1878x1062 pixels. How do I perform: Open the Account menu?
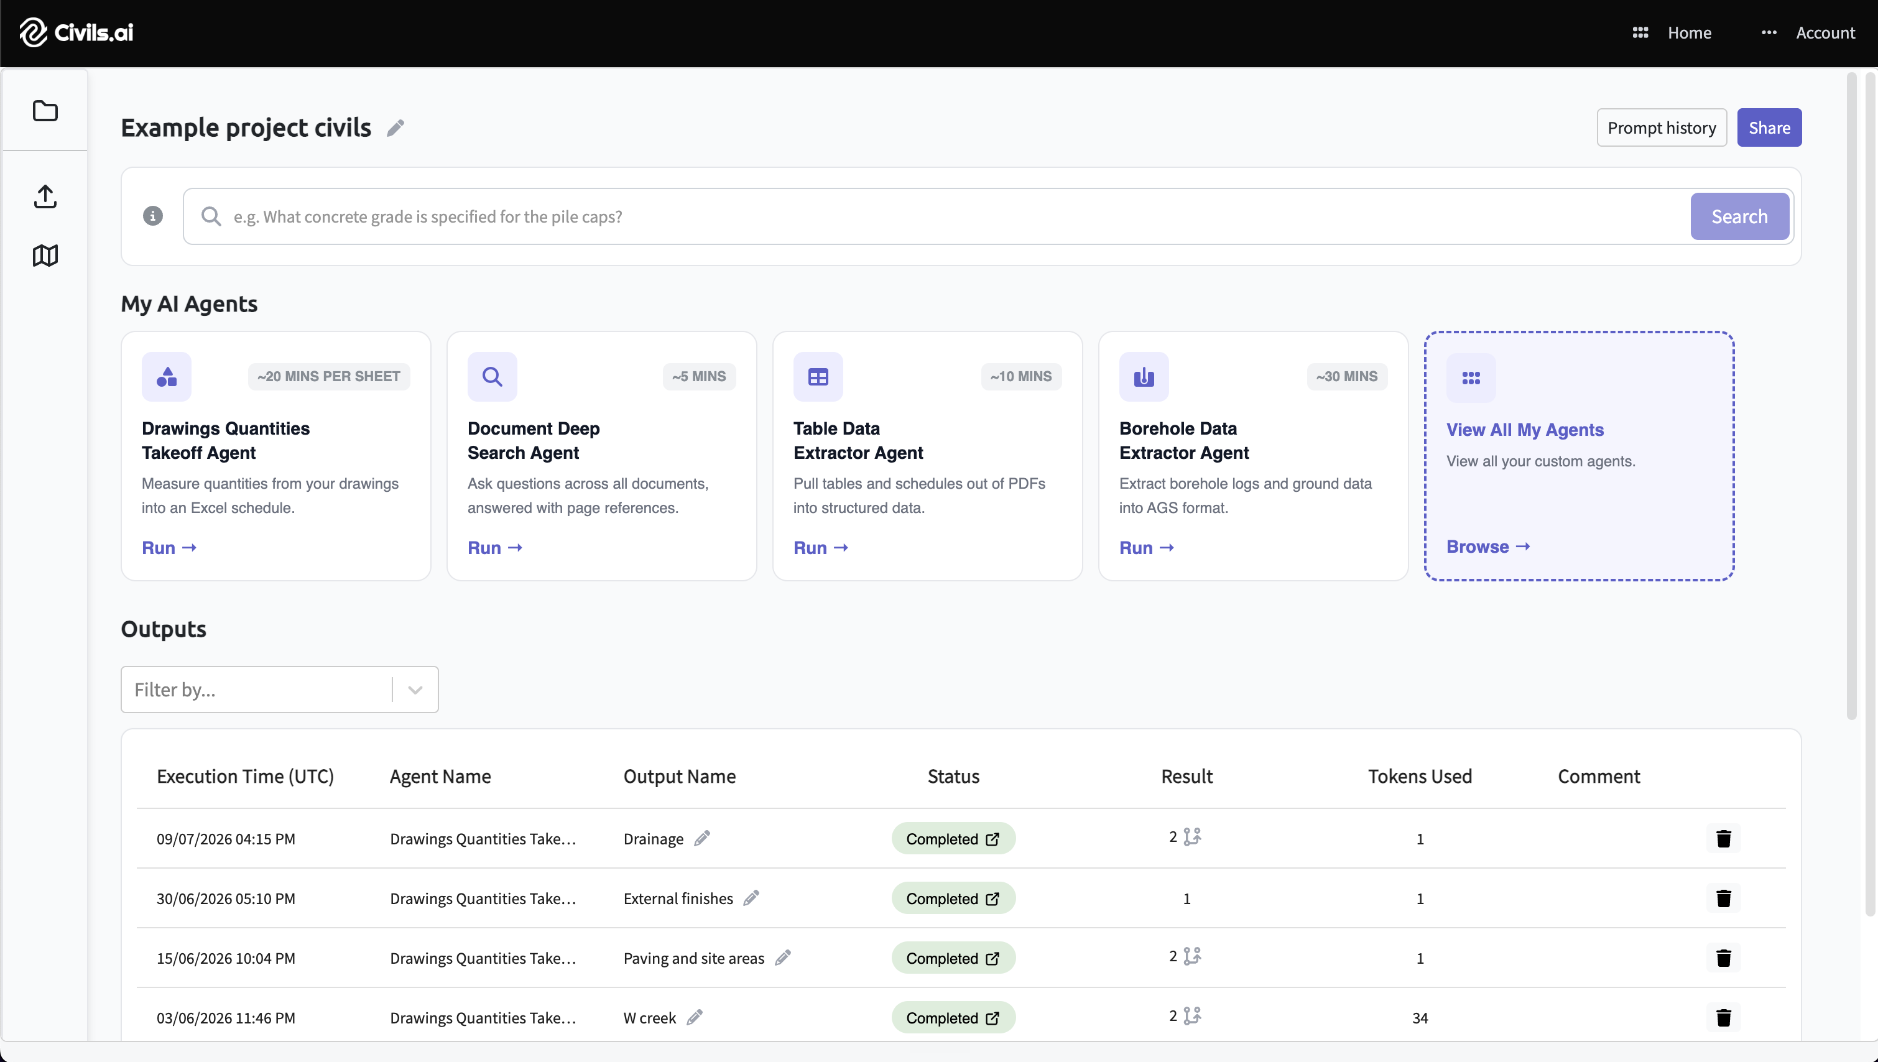[x=1825, y=32]
